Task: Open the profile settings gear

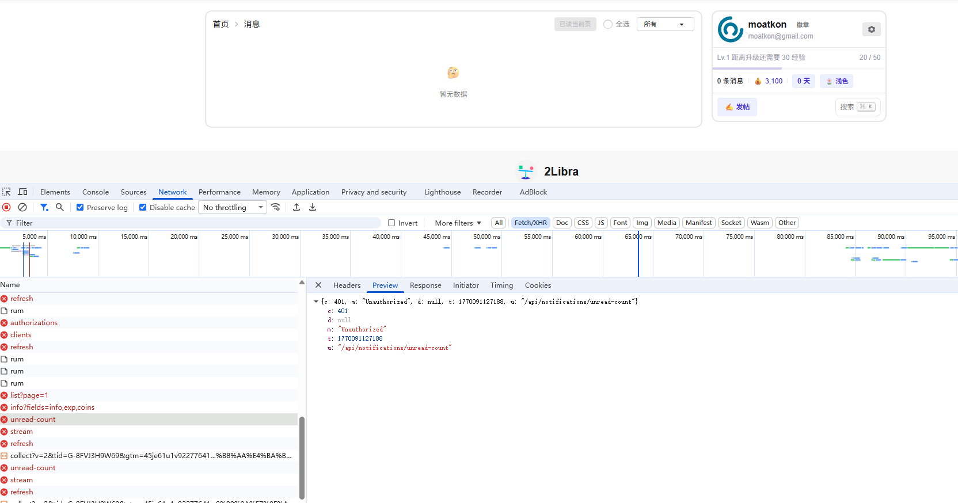Action: pyautogui.click(x=871, y=29)
